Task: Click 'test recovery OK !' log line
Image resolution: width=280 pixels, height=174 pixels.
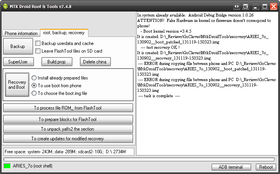Action: coord(160,47)
